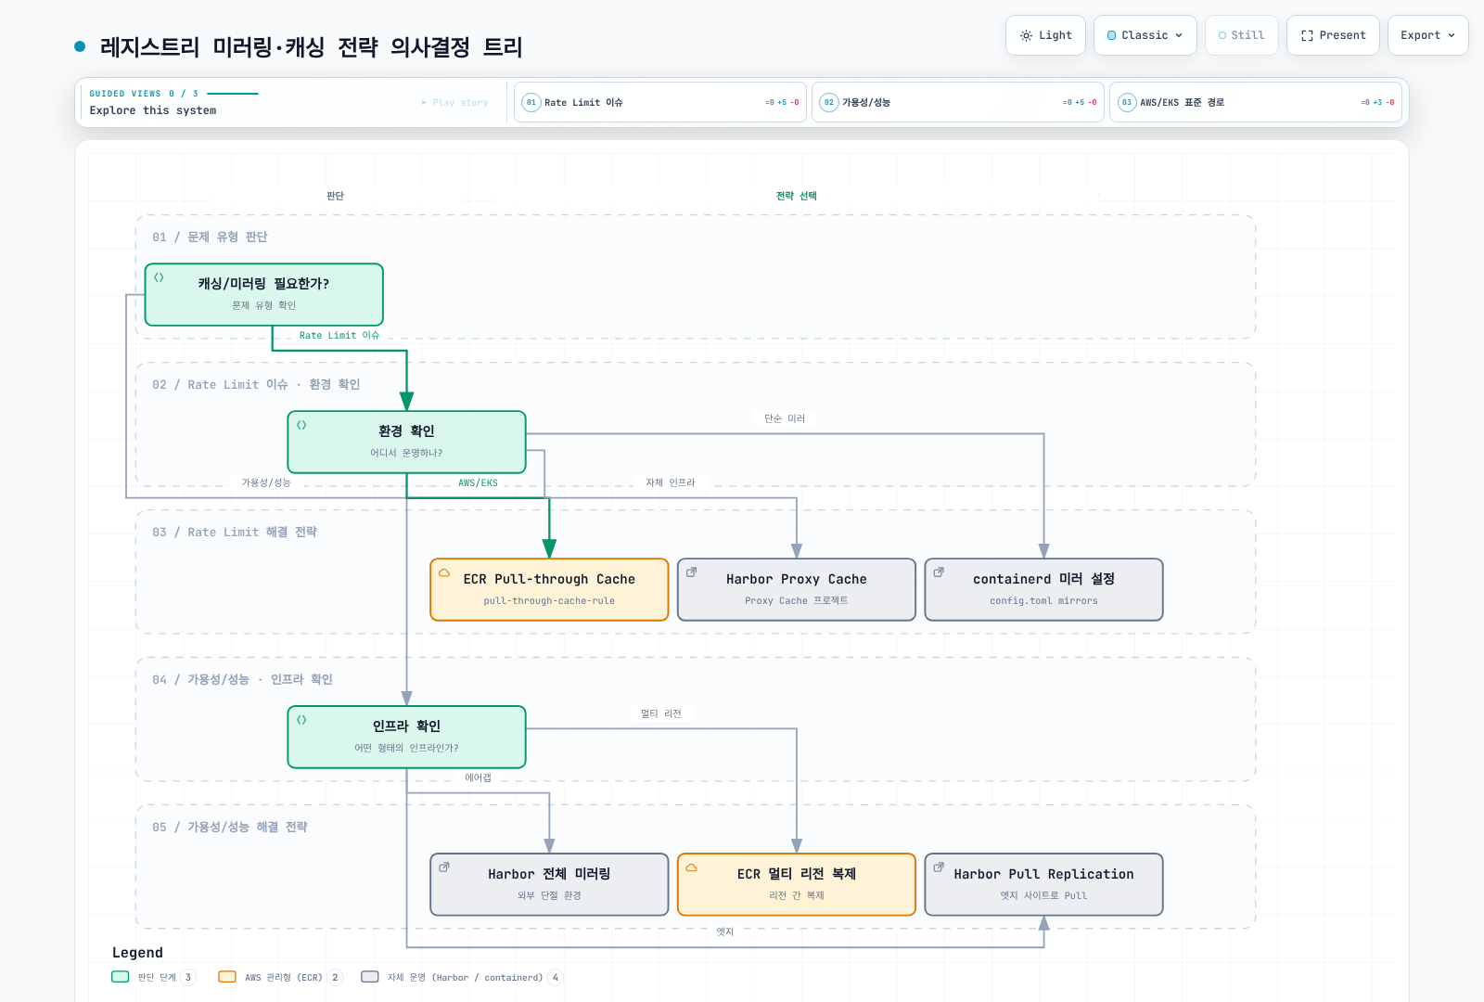Click the 판단 column header
Screen dimensions: 1484x1002
point(336,197)
